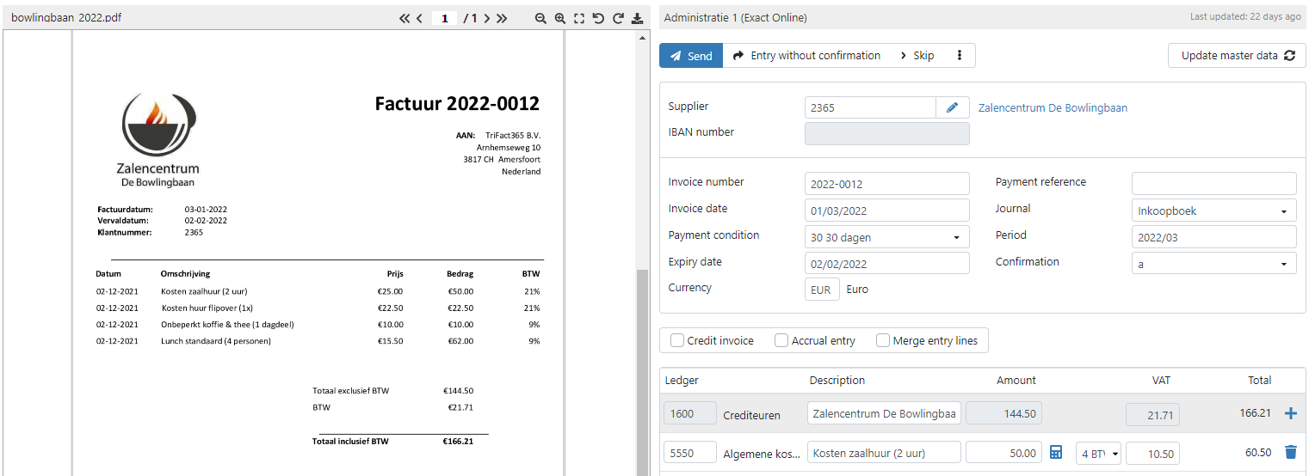Click description field Kosten zaalhuur (2 uur)
Viewport: 1309px width, 476px height.
[884, 453]
